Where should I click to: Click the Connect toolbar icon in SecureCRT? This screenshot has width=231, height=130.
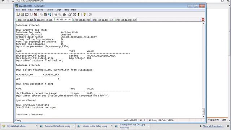[18, 14]
